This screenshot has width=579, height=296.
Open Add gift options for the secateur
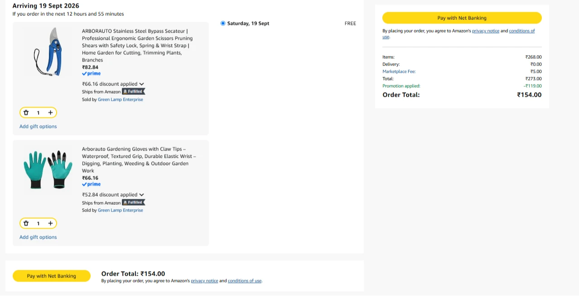click(x=38, y=127)
